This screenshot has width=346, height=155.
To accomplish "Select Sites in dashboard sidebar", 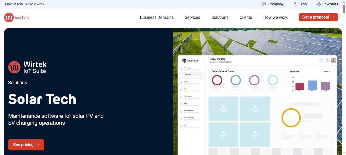I will coord(191,104).
